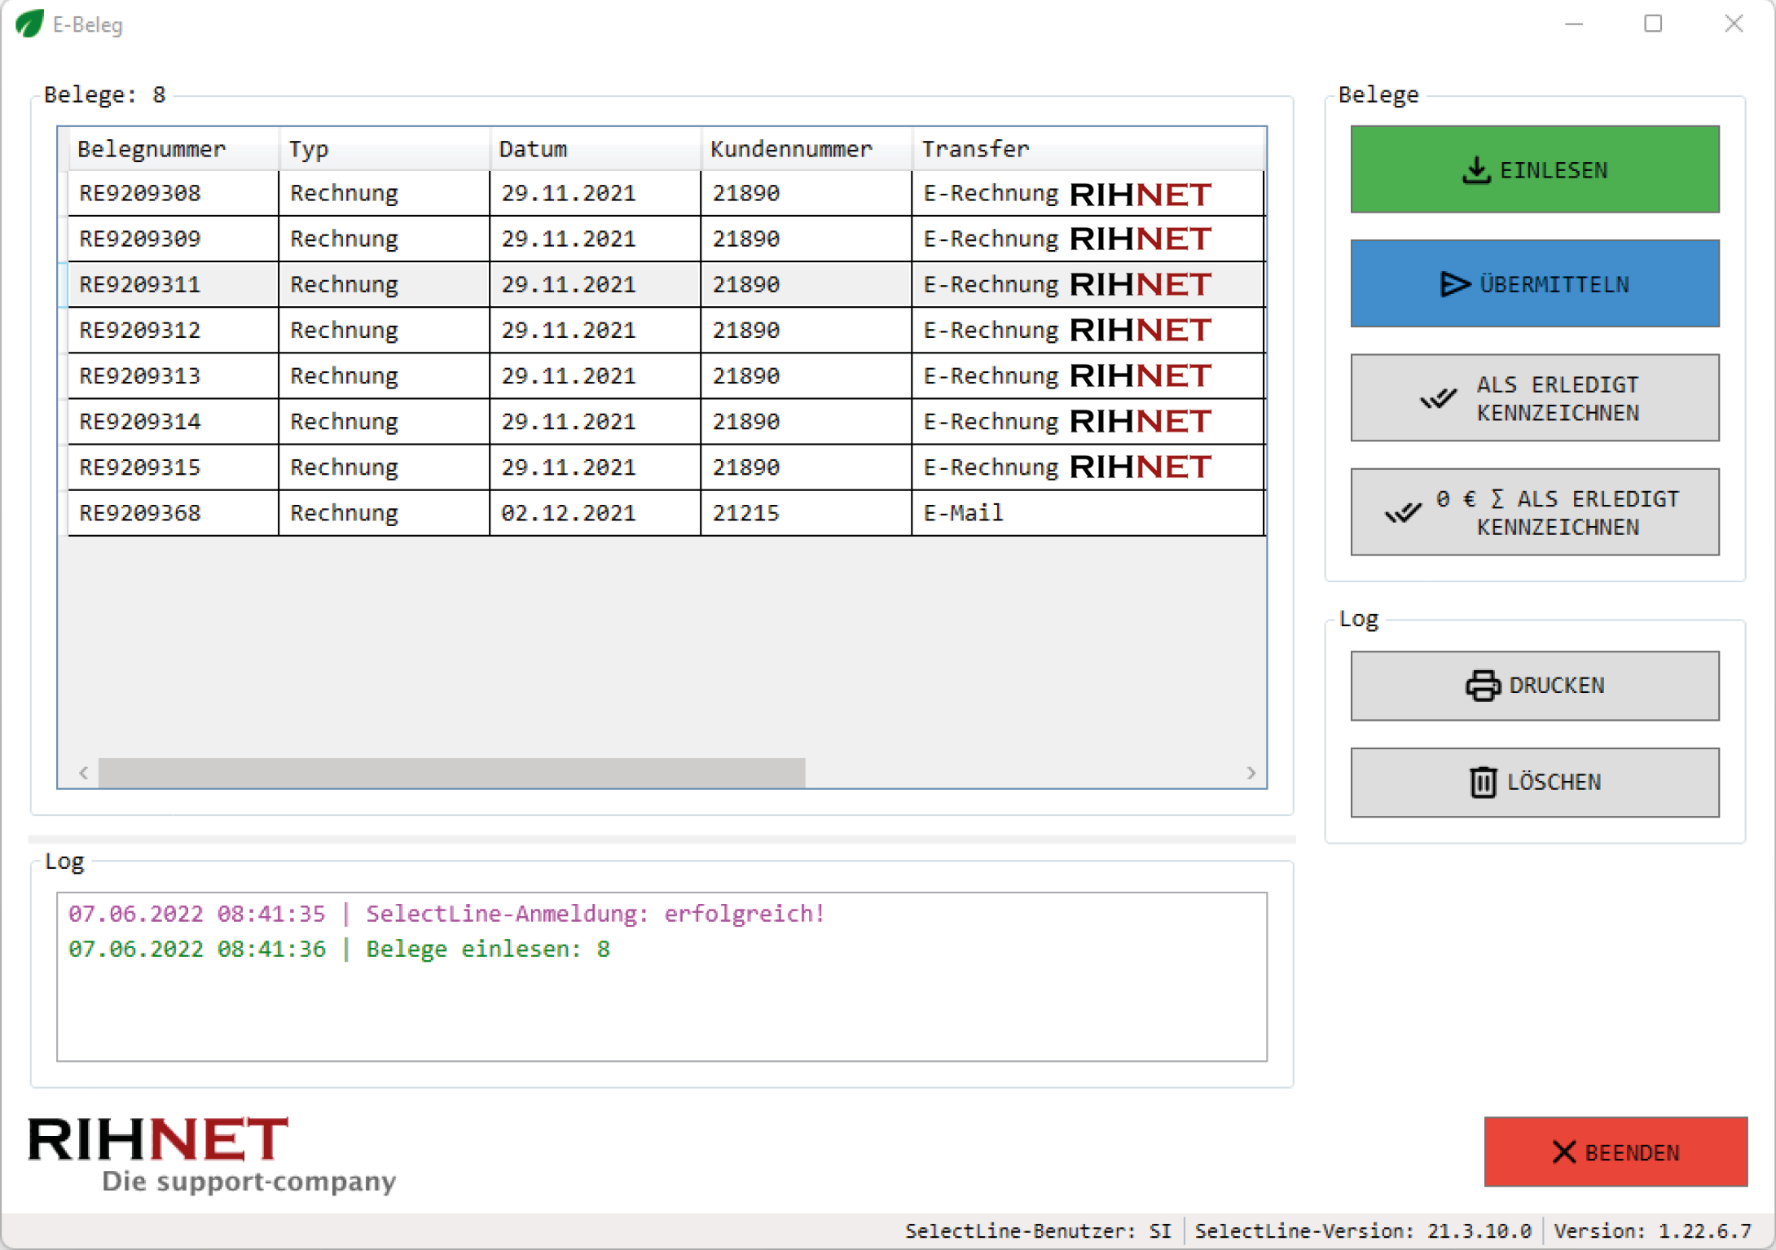The width and height of the screenshot is (1776, 1250).
Task: Sort by the Datum column header
Action: click(x=533, y=149)
